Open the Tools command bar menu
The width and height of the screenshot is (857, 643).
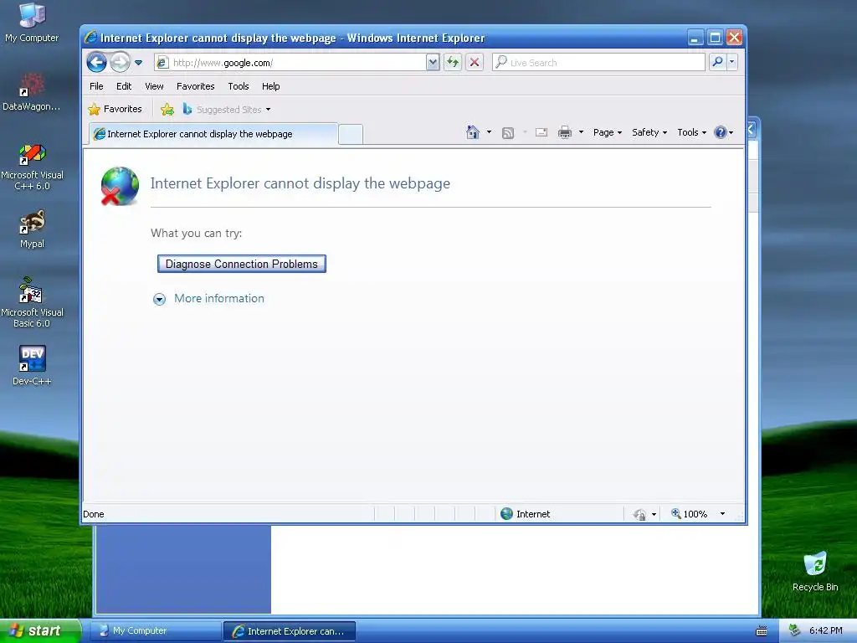[x=691, y=132]
